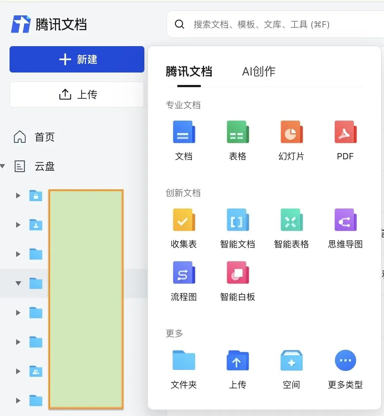This screenshot has width=384, height=416.
Task: Collapse the 云盘 tree arrow
Action: [x=3, y=166]
